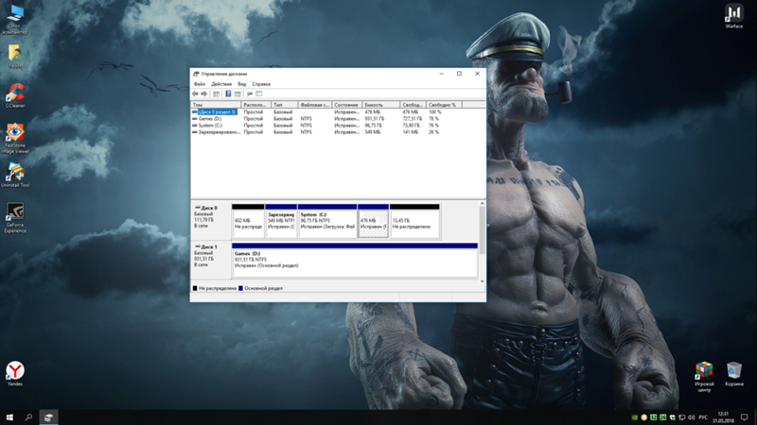Click taskbar clock showing 31.05.2018
757x425 pixels.
coord(723,417)
